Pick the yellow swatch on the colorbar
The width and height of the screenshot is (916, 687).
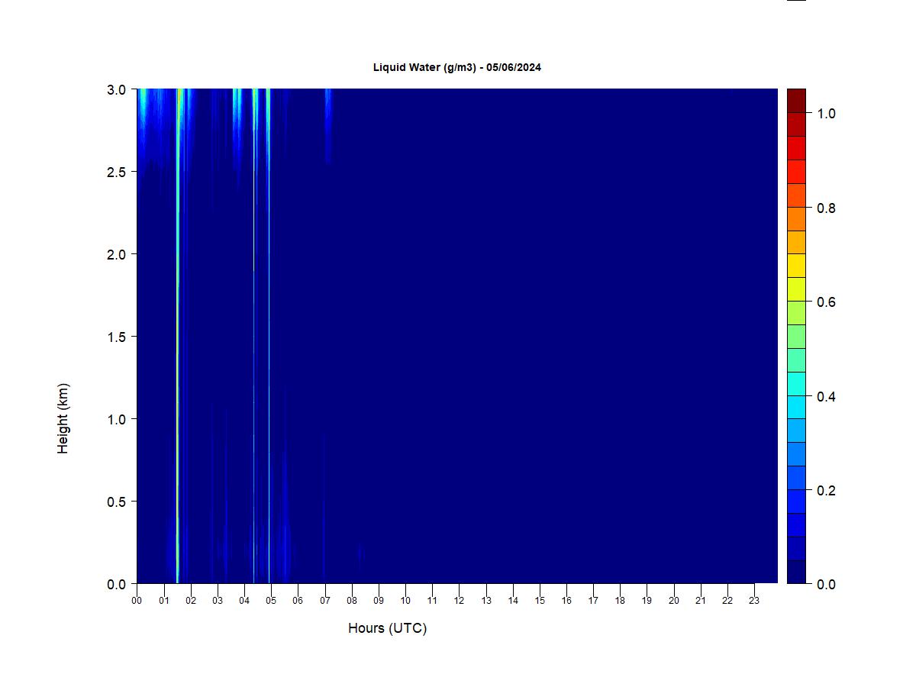(796, 266)
